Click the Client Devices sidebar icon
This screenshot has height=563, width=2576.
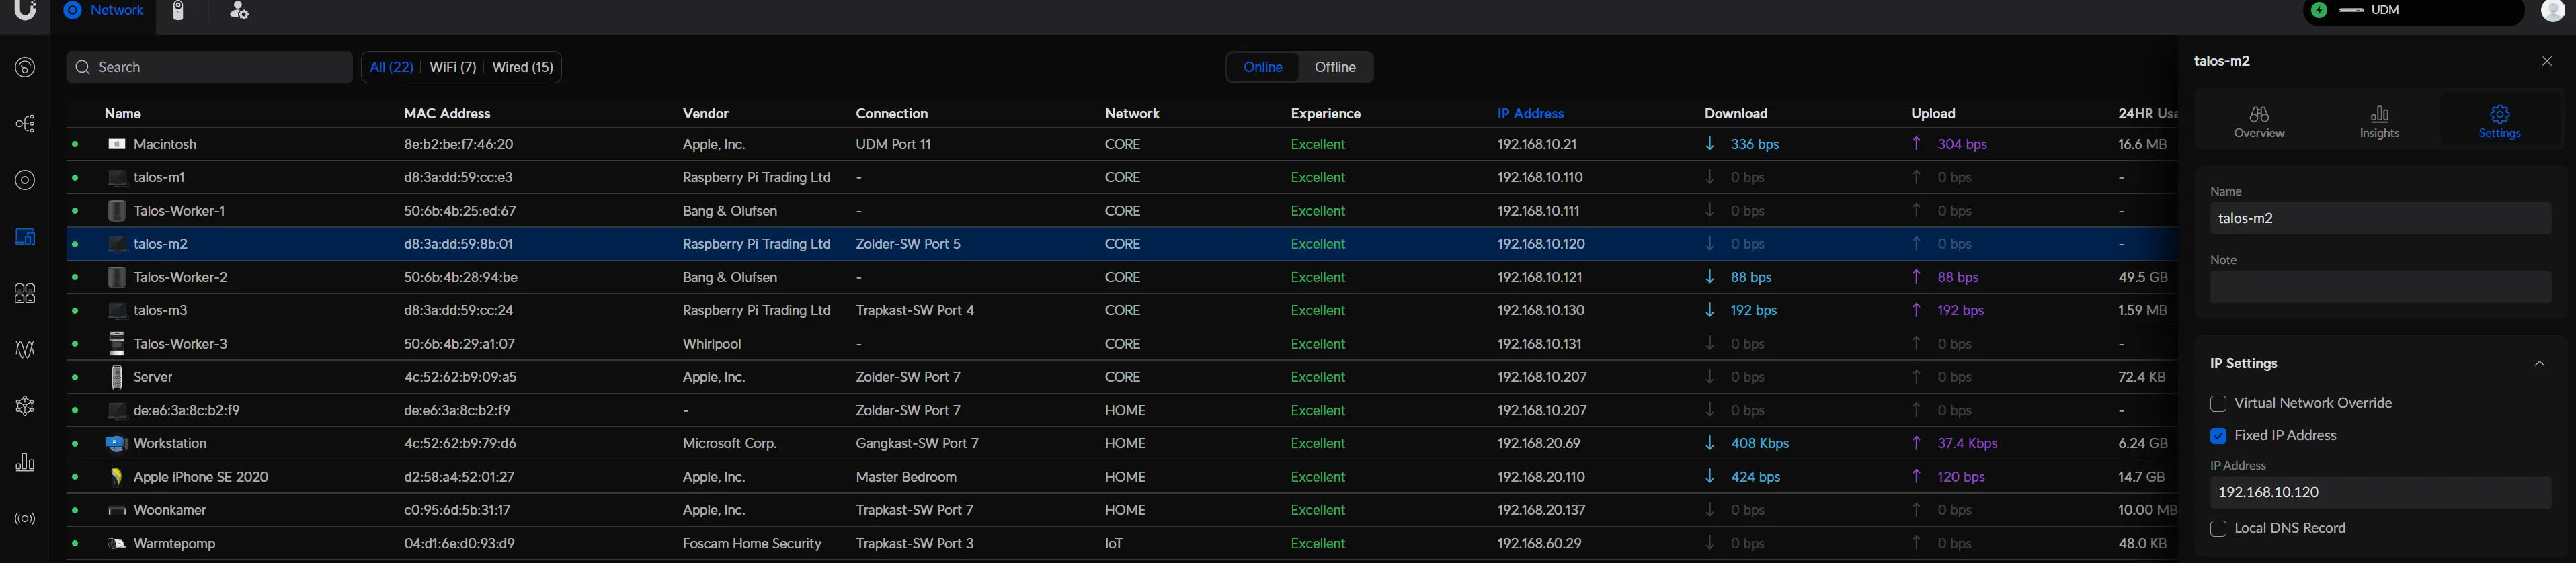25,237
